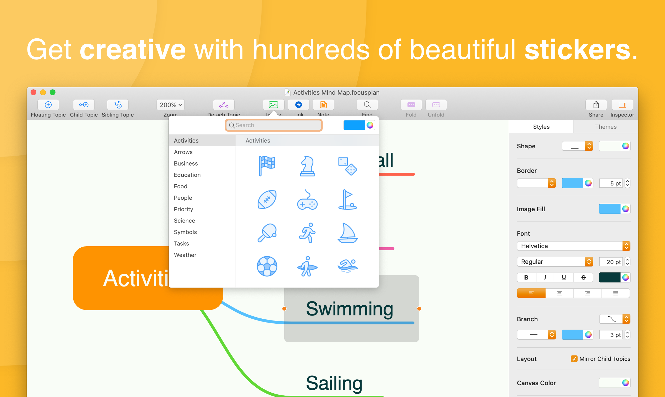Click the Note toolbar icon
This screenshot has width=665, height=397.
[323, 104]
